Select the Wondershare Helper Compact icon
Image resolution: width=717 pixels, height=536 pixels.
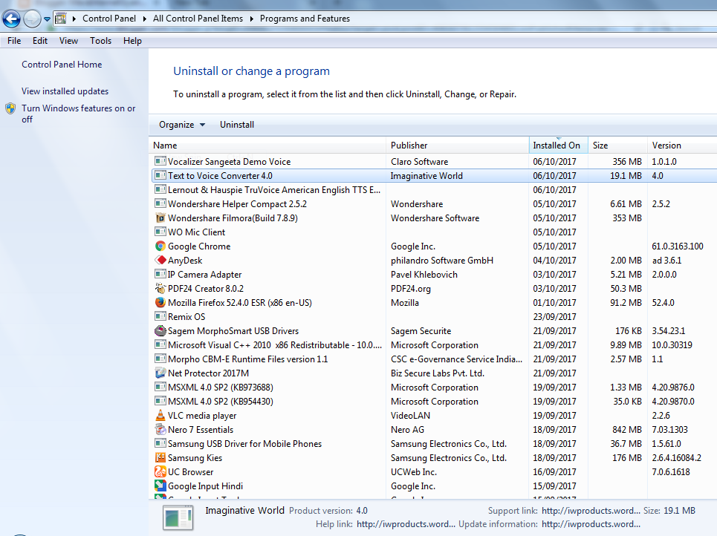160,204
